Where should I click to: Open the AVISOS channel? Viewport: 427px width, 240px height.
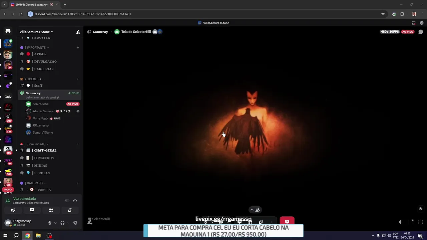[x=49, y=54]
